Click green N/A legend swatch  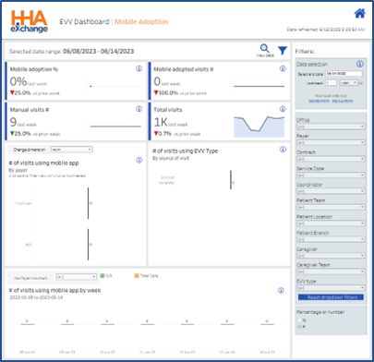(x=103, y=275)
